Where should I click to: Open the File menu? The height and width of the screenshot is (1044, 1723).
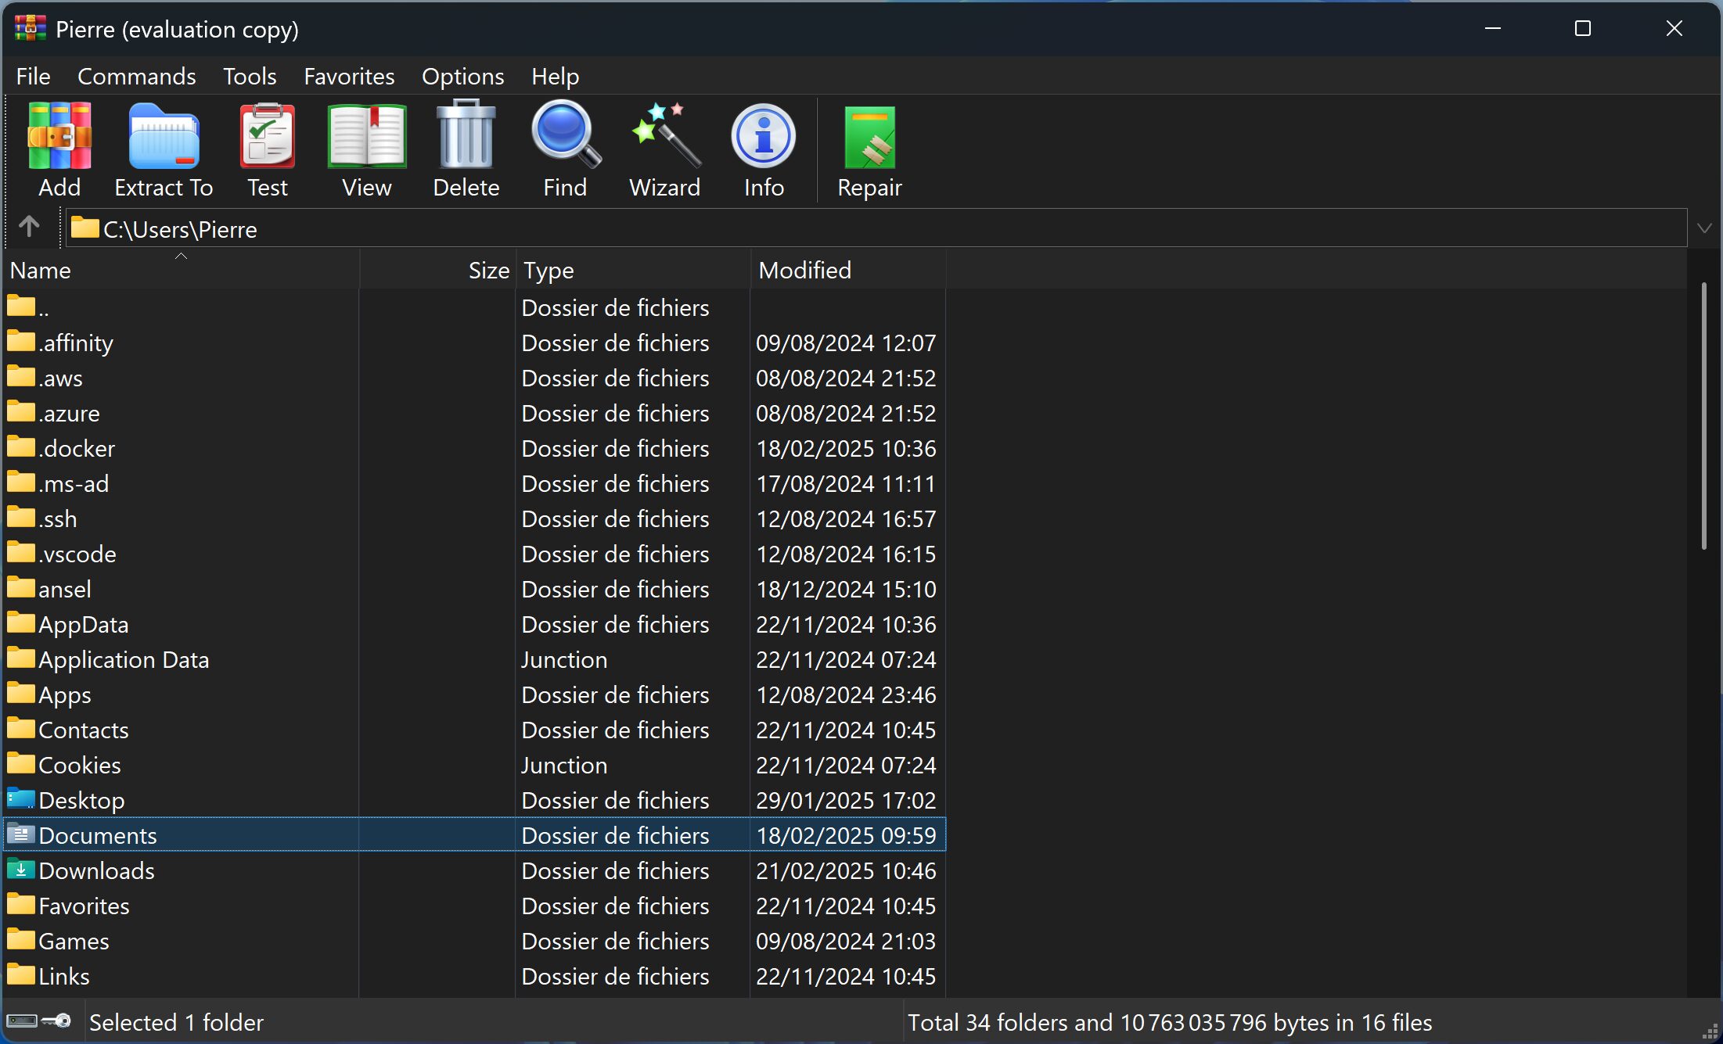pyautogui.click(x=33, y=76)
